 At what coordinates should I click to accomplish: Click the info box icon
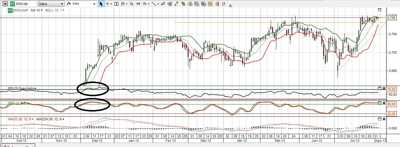coord(116,4)
